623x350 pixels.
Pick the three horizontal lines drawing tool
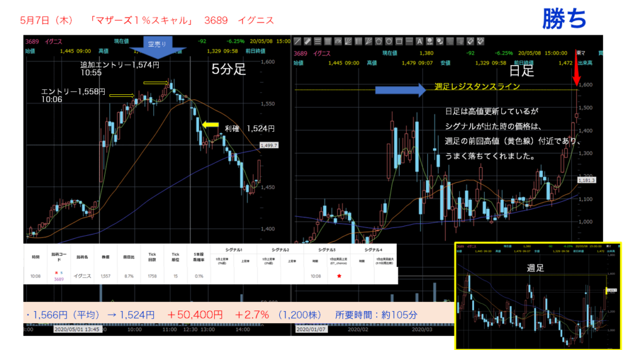click(x=318, y=41)
